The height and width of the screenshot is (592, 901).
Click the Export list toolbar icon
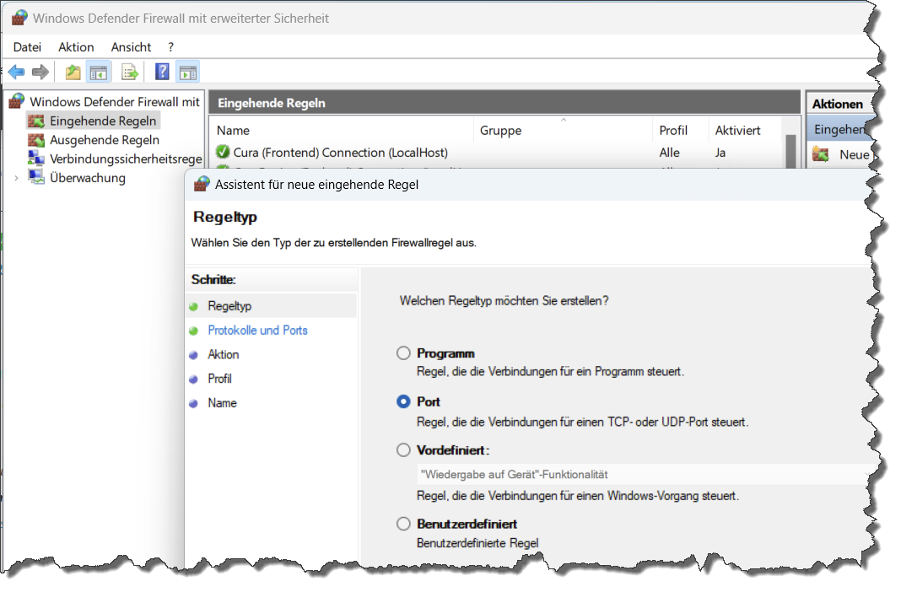(x=130, y=73)
